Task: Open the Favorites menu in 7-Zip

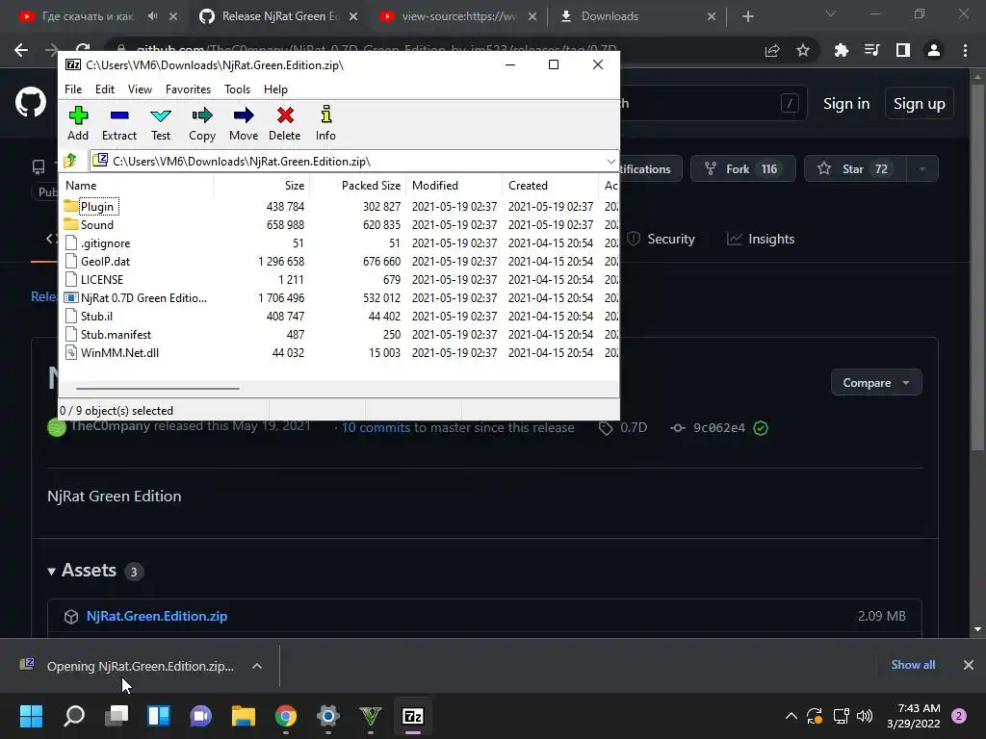Action: point(188,89)
